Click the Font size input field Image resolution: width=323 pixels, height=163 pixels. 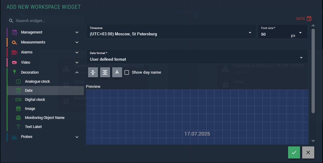coord(273,34)
